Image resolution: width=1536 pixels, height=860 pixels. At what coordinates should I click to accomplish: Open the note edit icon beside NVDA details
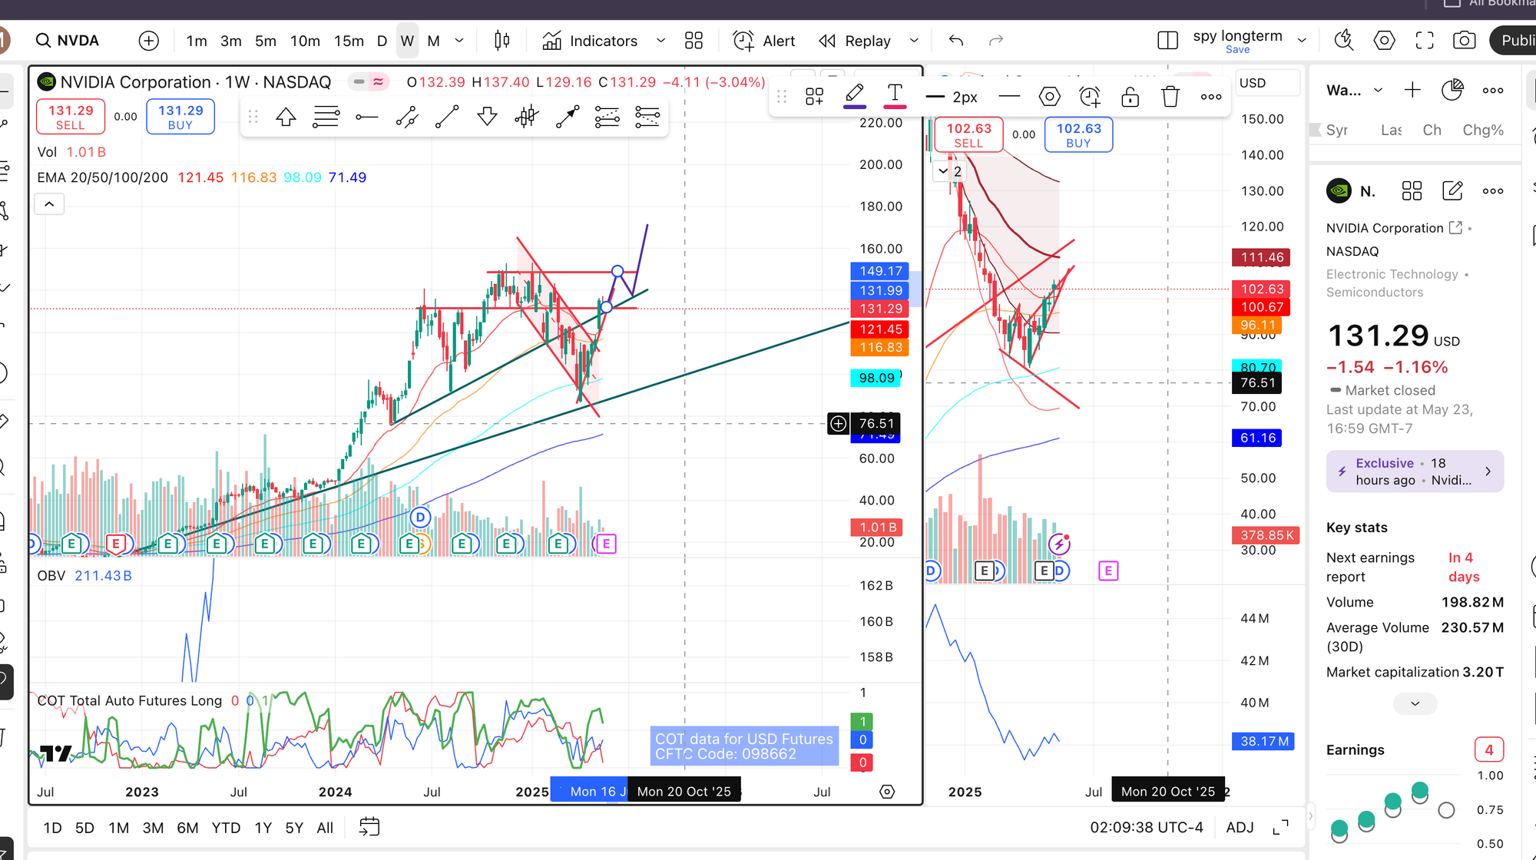click(1452, 191)
